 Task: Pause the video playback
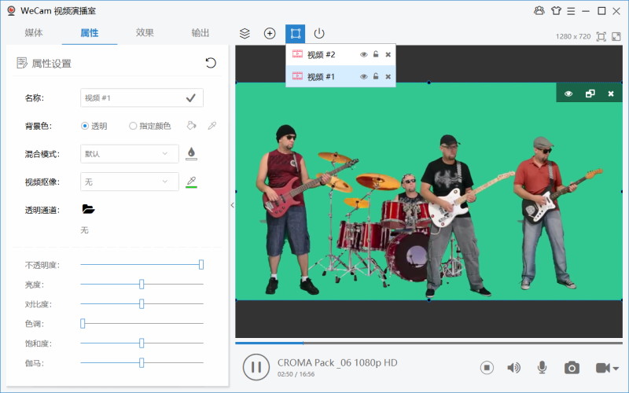[x=256, y=366]
